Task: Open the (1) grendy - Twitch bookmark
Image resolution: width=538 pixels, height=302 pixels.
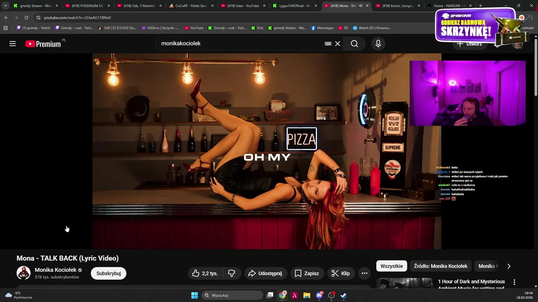Action: [x=33, y=28]
